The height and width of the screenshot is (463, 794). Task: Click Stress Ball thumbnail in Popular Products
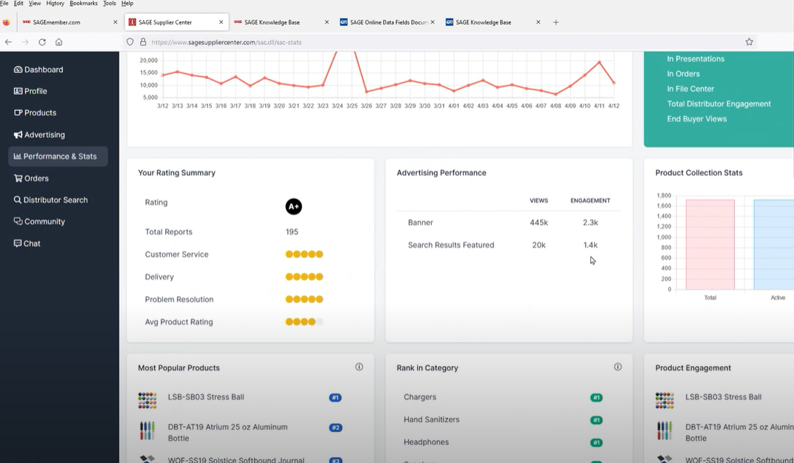tap(147, 400)
